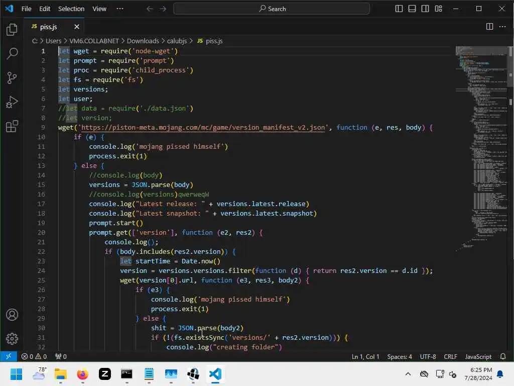Open the Extensions view
Image resolution: width=514 pixels, height=386 pixels.
12,126
